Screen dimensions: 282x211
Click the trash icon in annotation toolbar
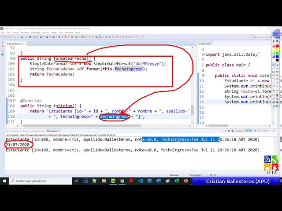point(277,95)
